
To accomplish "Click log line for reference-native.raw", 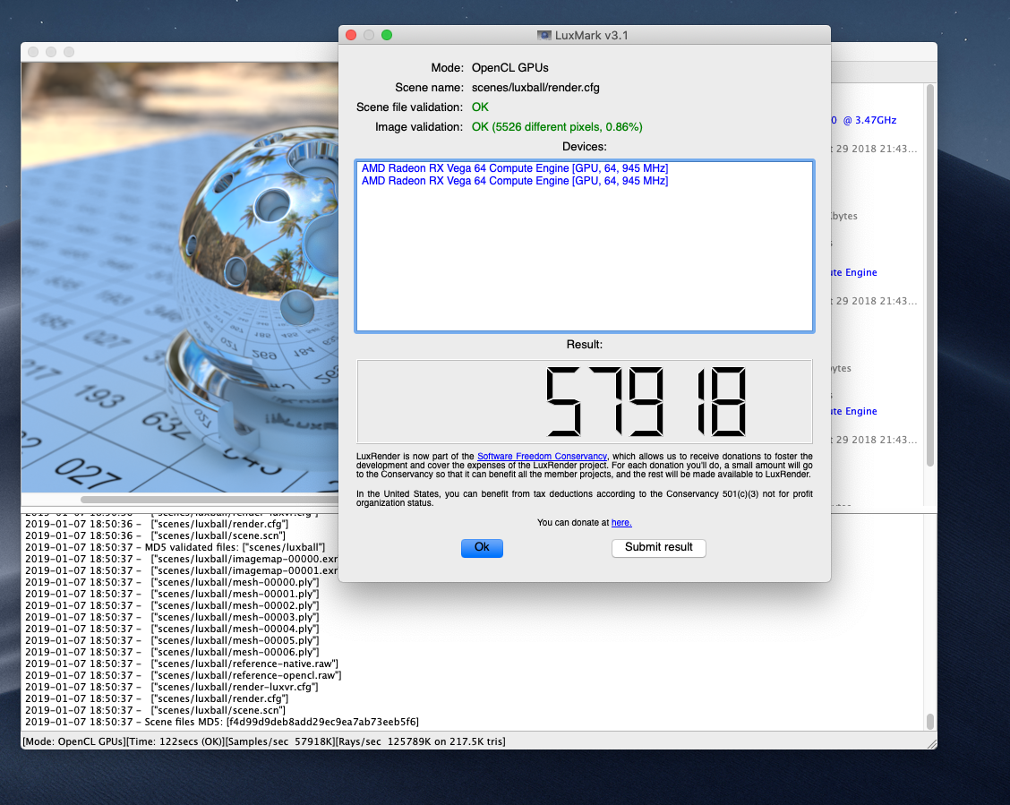I will [182, 664].
